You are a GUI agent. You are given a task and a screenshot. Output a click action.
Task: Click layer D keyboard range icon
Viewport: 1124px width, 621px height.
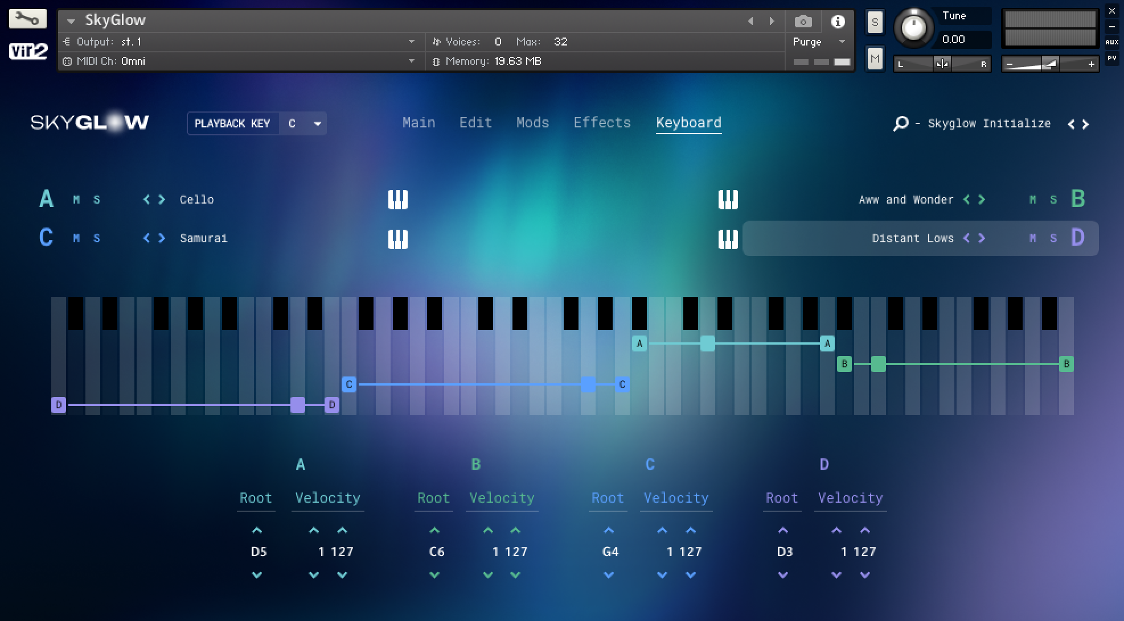728,239
